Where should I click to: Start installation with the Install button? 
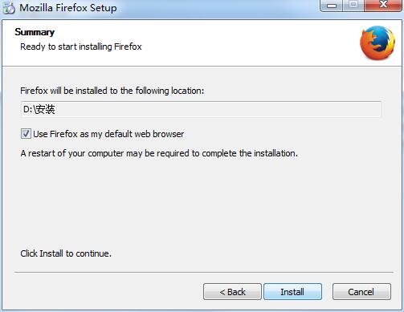pos(292,291)
